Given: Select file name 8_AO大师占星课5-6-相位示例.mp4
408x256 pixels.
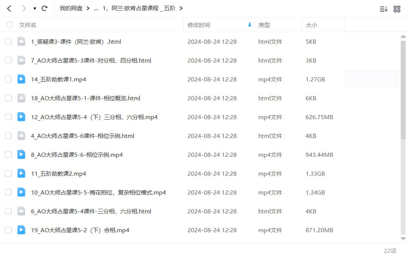Looking at the screenshot, I should [x=77, y=155].
